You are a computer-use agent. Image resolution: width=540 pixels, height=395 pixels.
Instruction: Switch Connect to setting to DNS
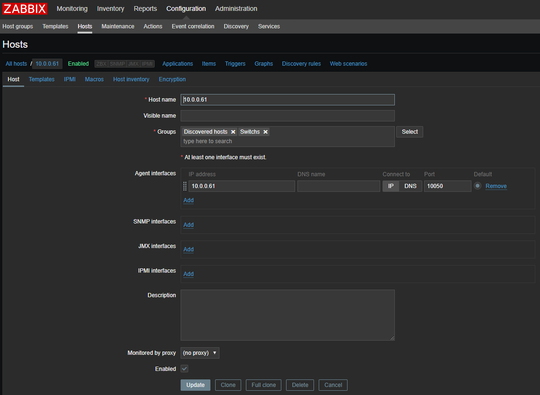[410, 186]
